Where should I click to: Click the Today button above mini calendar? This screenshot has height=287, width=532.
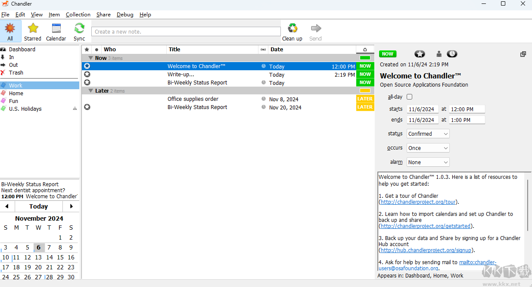click(38, 206)
